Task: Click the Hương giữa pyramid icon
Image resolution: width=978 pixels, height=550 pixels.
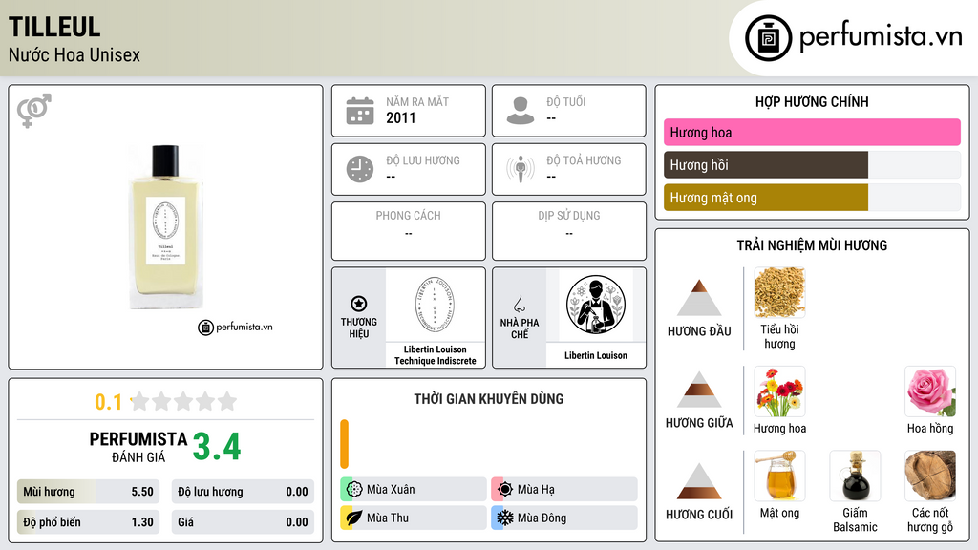Action: coord(699,390)
